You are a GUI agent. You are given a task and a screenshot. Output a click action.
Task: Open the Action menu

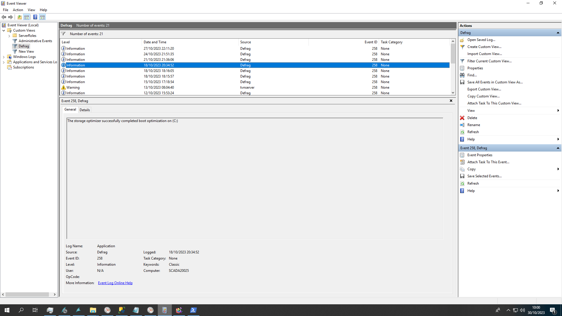pos(18,10)
